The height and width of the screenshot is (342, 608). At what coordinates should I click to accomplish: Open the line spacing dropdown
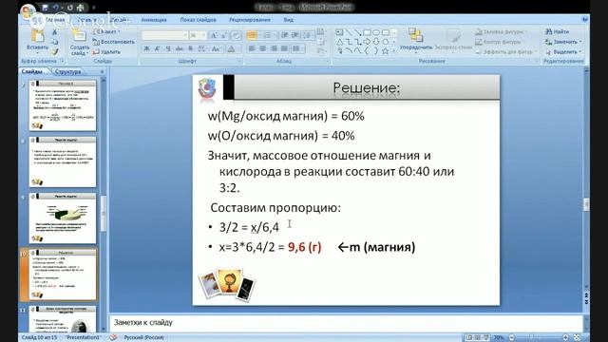[308, 36]
